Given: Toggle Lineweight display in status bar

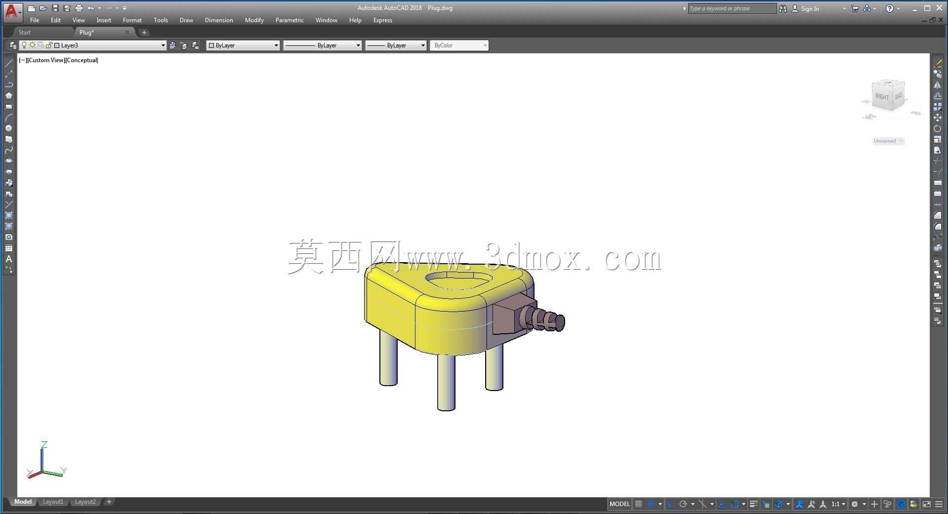Looking at the screenshot, I should coord(753,504).
